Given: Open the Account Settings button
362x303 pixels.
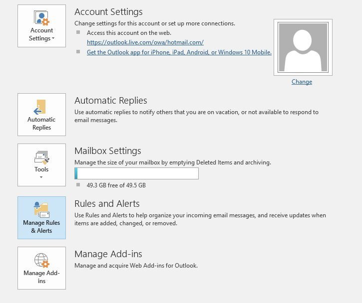Looking at the screenshot, I should pos(41,26).
